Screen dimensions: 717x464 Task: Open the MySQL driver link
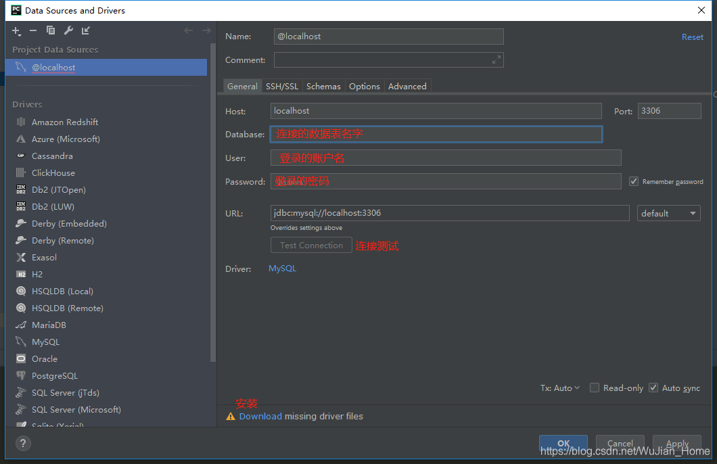click(x=282, y=269)
